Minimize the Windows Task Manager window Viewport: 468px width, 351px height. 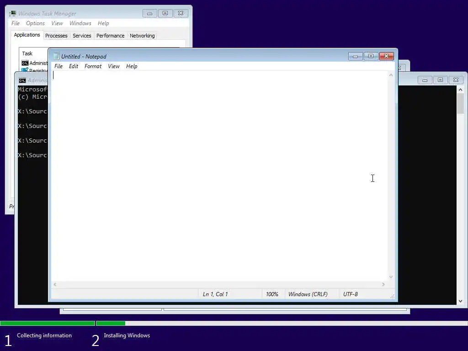[150, 13]
